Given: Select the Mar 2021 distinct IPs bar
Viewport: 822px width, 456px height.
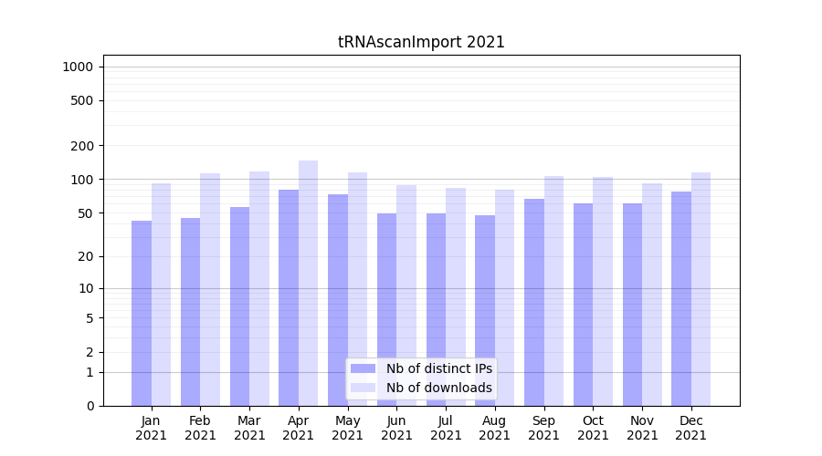Looking at the screenshot, I should point(239,306).
